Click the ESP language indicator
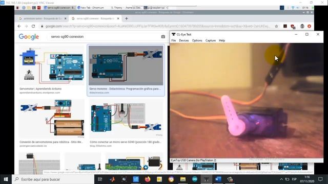The width and height of the screenshot is (328, 184). click(x=294, y=179)
